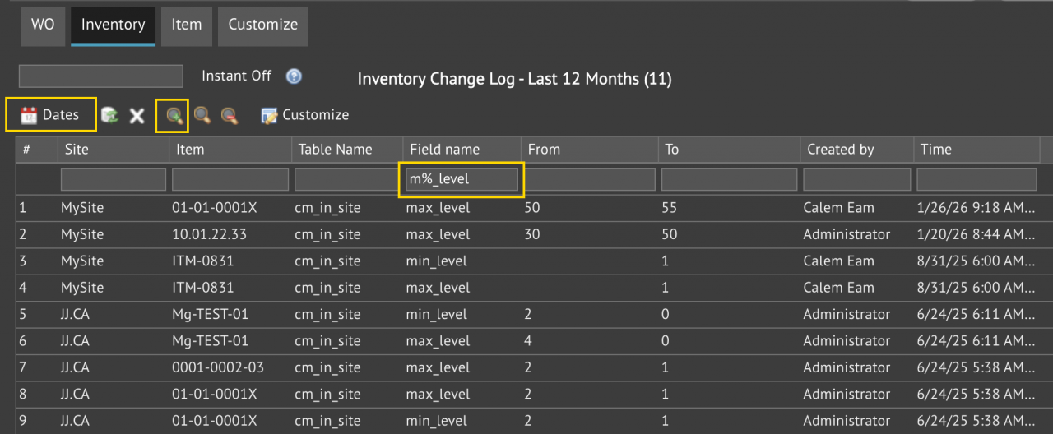Click Mg-TEST-01 in row 5
The width and height of the screenshot is (1053, 434).
pyautogui.click(x=210, y=314)
